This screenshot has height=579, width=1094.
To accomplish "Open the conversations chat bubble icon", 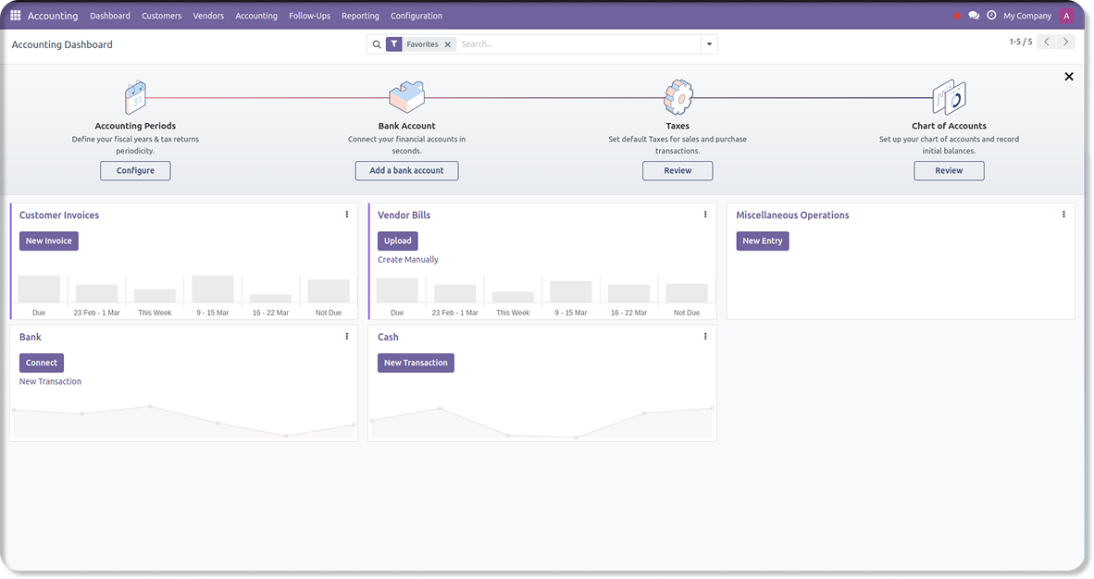I will tap(974, 16).
